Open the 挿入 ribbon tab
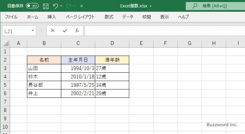Screen dimensions: 245x134 (x=51, y=17)
